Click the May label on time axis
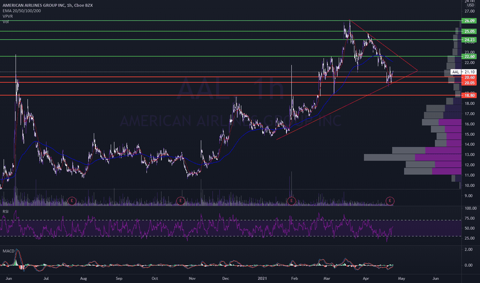The width and height of the screenshot is (480, 283). tap(401, 278)
